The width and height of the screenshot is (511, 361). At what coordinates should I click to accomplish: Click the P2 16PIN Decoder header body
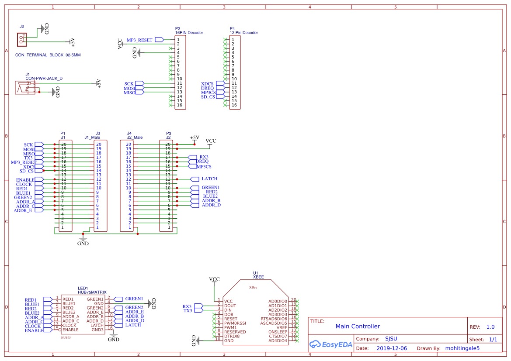point(180,72)
